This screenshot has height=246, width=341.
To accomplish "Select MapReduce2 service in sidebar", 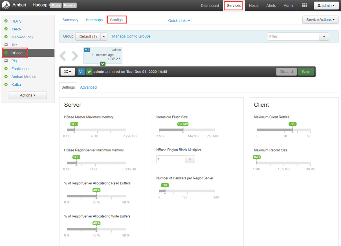I will coord(22,37).
